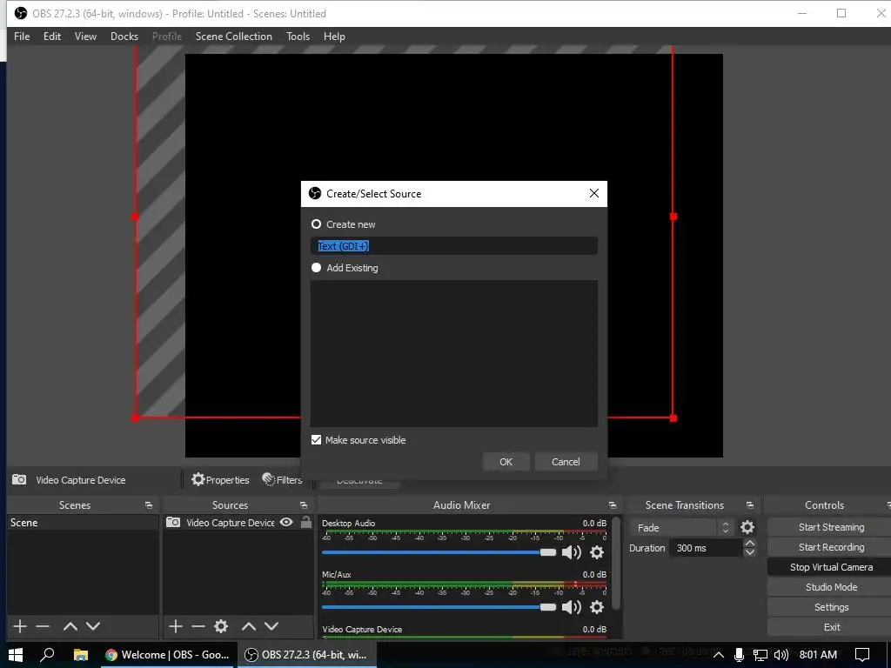Open the Scene Collection menu
This screenshot has height=668, width=891.
(x=233, y=37)
